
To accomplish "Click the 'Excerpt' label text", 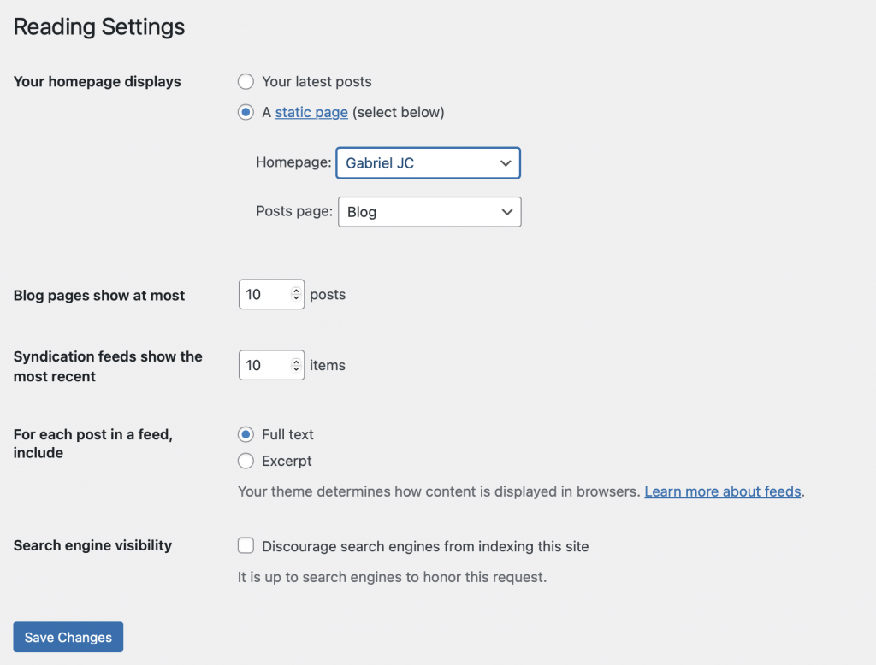I will pos(287,462).
